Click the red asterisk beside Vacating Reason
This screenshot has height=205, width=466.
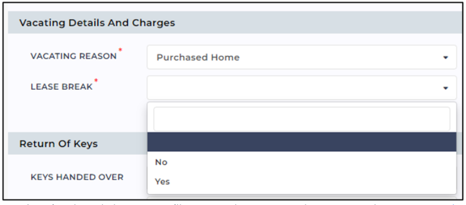tap(120, 50)
